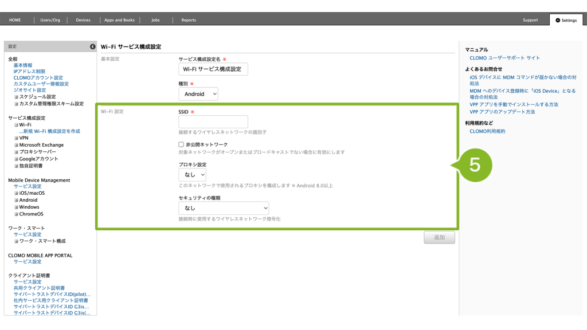The height and width of the screenshot is (330, 587).
Task: Open the IPアドレス制限 settings link
Action: click(29, 71)
